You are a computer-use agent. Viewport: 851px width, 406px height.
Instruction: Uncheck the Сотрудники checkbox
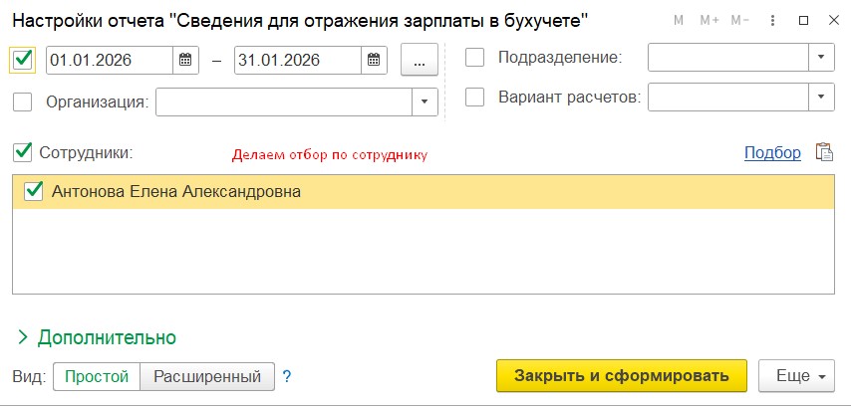tap(23, 152)
